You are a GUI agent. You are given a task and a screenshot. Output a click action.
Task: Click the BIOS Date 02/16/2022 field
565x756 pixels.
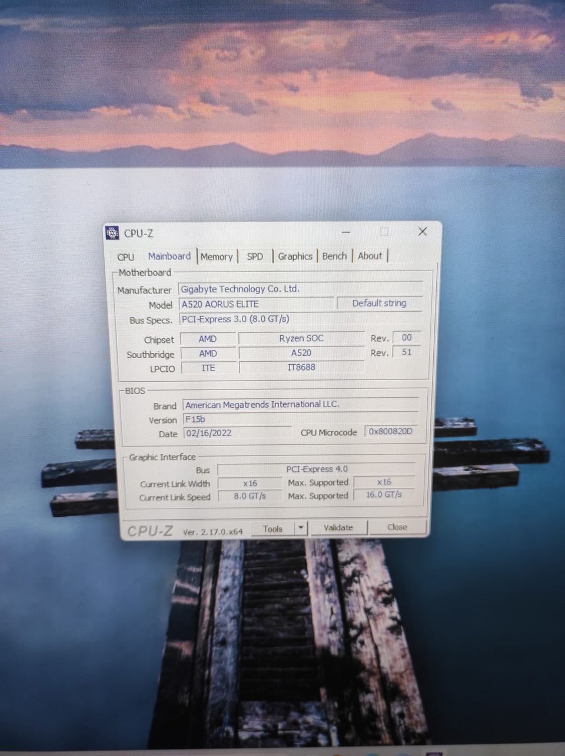click(x=237, y=433)
